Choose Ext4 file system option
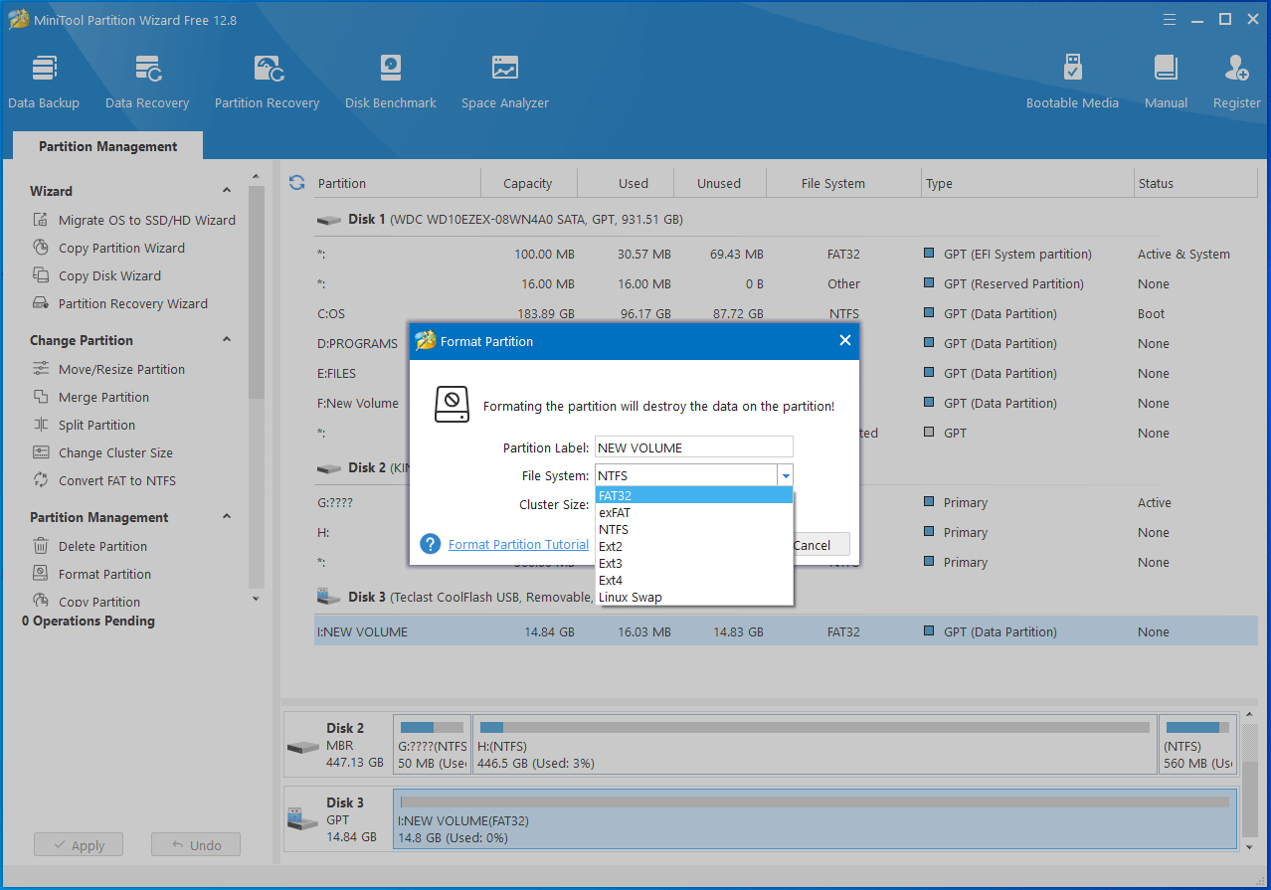This screenshot has width=1271, height=890. point(694,580)
